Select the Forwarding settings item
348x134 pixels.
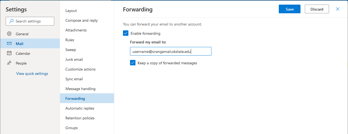pos(87,98)
